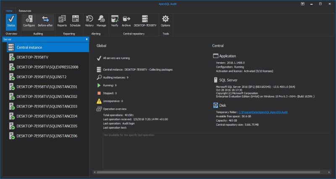
Task: Click the yellow Unresponsive warning icon
Action: tap(99, 101)
